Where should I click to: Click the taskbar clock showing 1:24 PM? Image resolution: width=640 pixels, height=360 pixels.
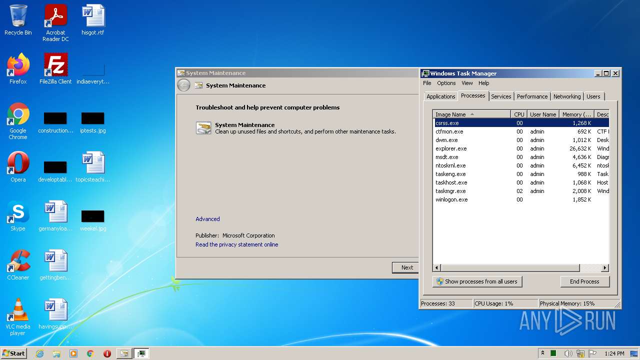click(614, 353)
